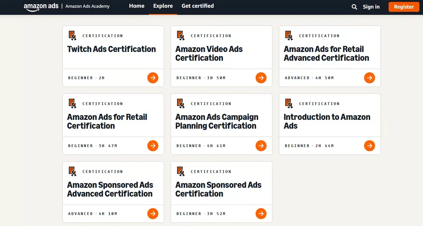Open Amazon Ads Campaign Planning Certification arrow
The width and height of the screenshot is (423, 226).
(x=261, y=146)
